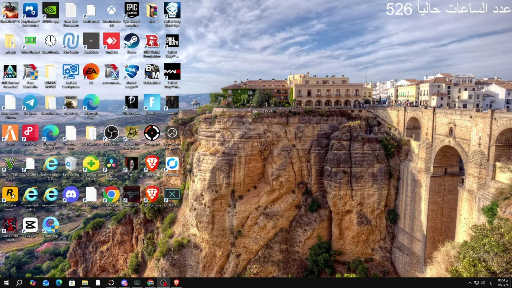
Task: Open File Explorer from the taskbar
Action: point(85,283)
